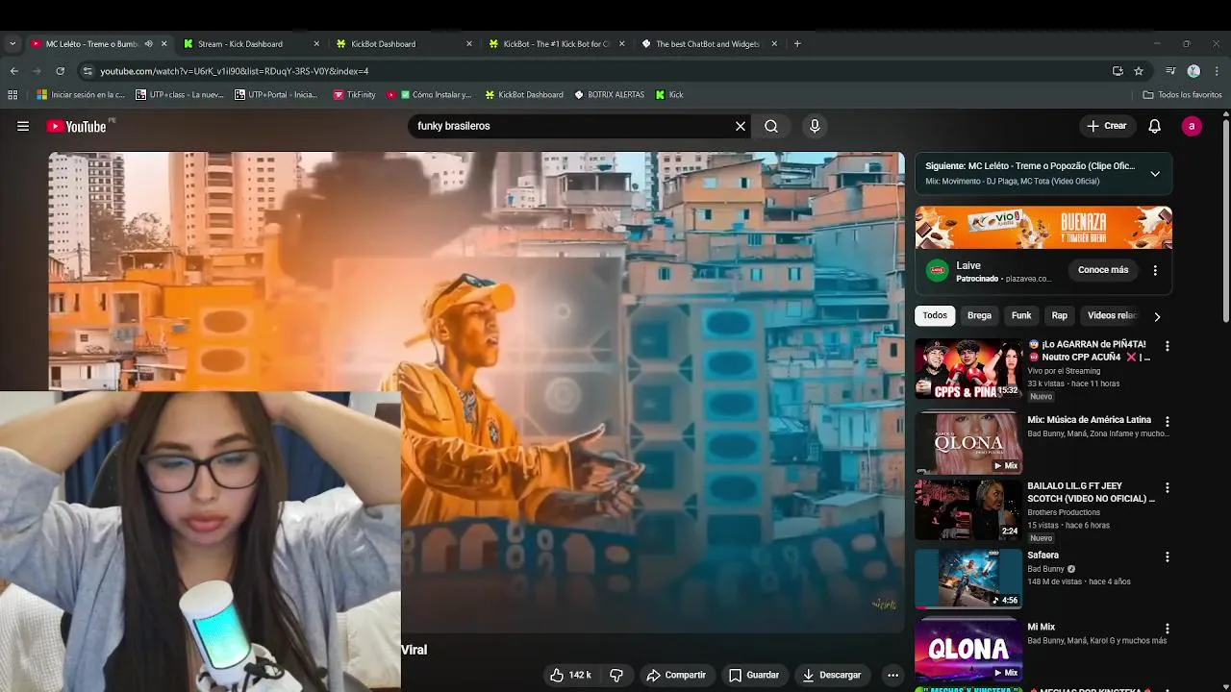This screenshot has width=1231, height=692.
Task: Open a new browser tab
Action: (x=797, y=43)
